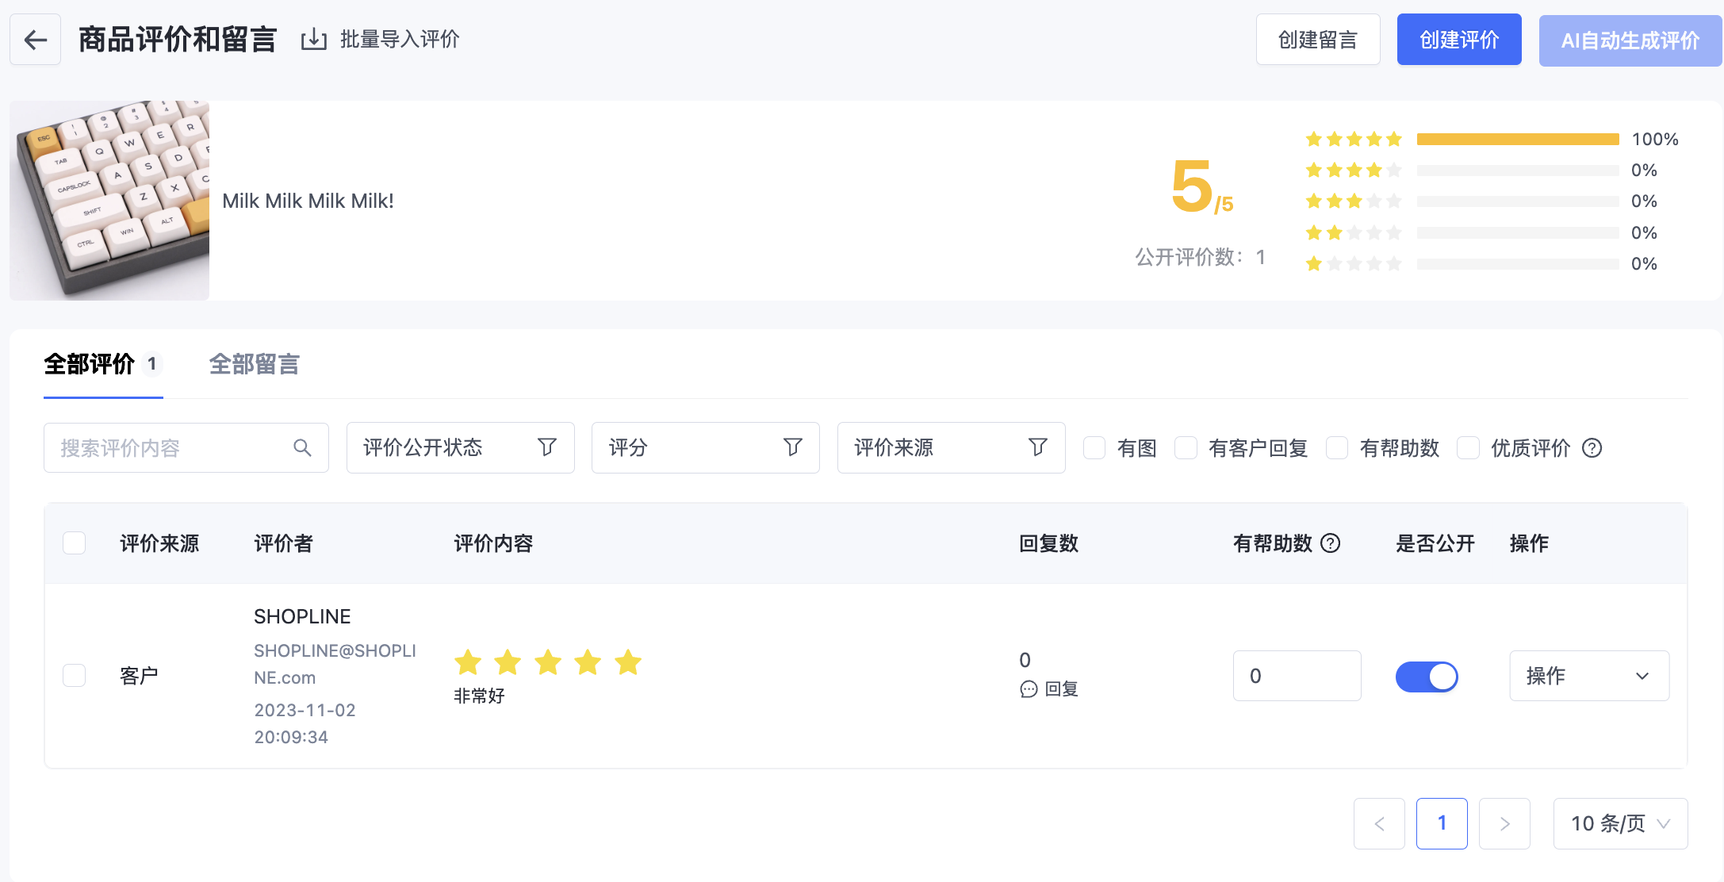
Task: Go to next page arrow
Action: 1504,823
